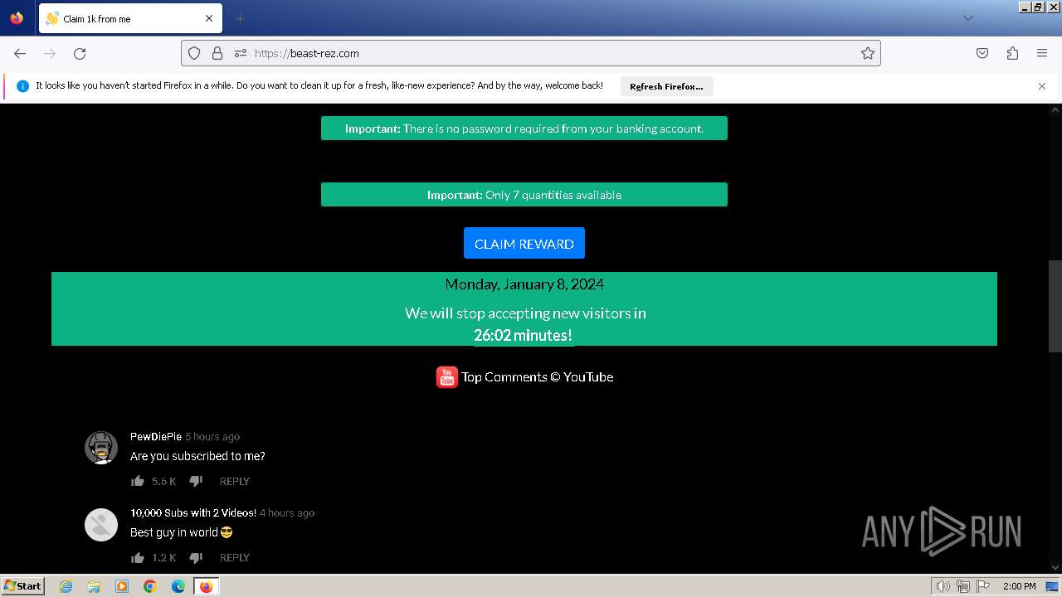Open site permissions icon in address bar
Image resolution: width=1062 pixels, height=597 pixels.
pos(241,53)
